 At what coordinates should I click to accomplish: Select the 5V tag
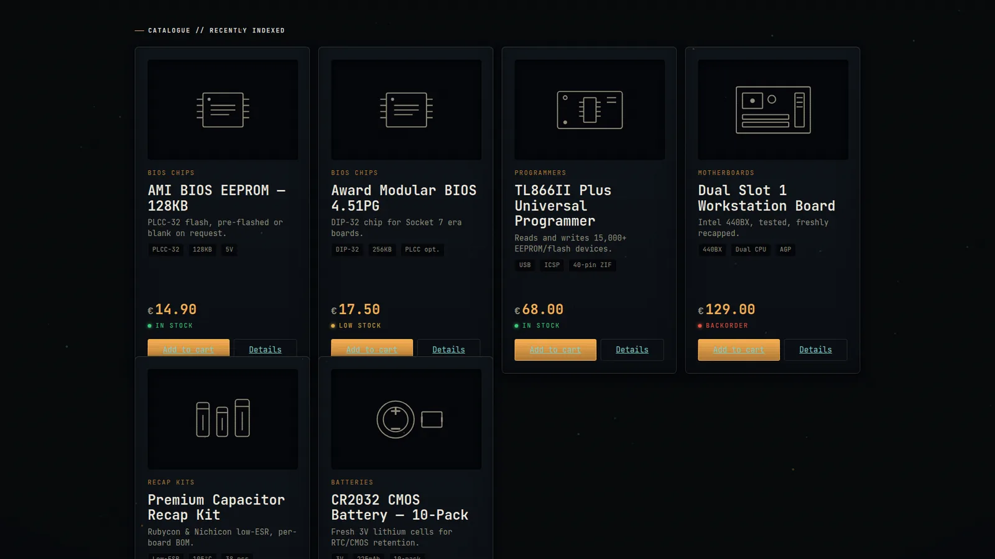tap(229, 250)
